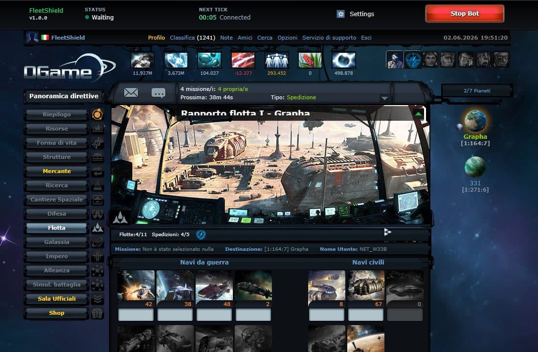538x352 pixels.
Task: Open Cerca search
Action: click(265, 38)
